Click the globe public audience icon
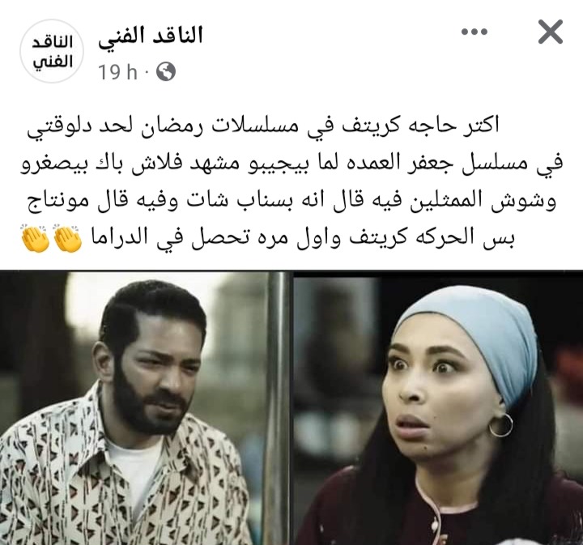Screen dimensions: 583x545 point(166,72)
